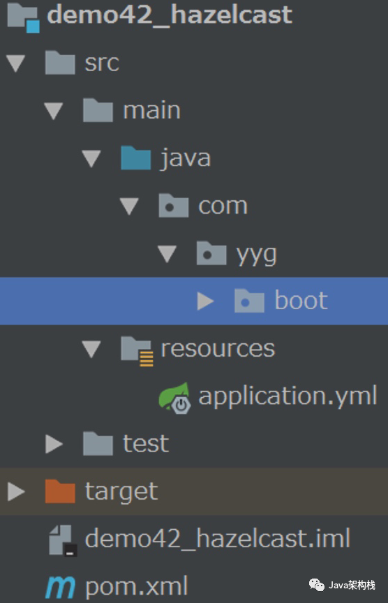
Task: Click the orange target folder icon
Action: coord(59,491)
